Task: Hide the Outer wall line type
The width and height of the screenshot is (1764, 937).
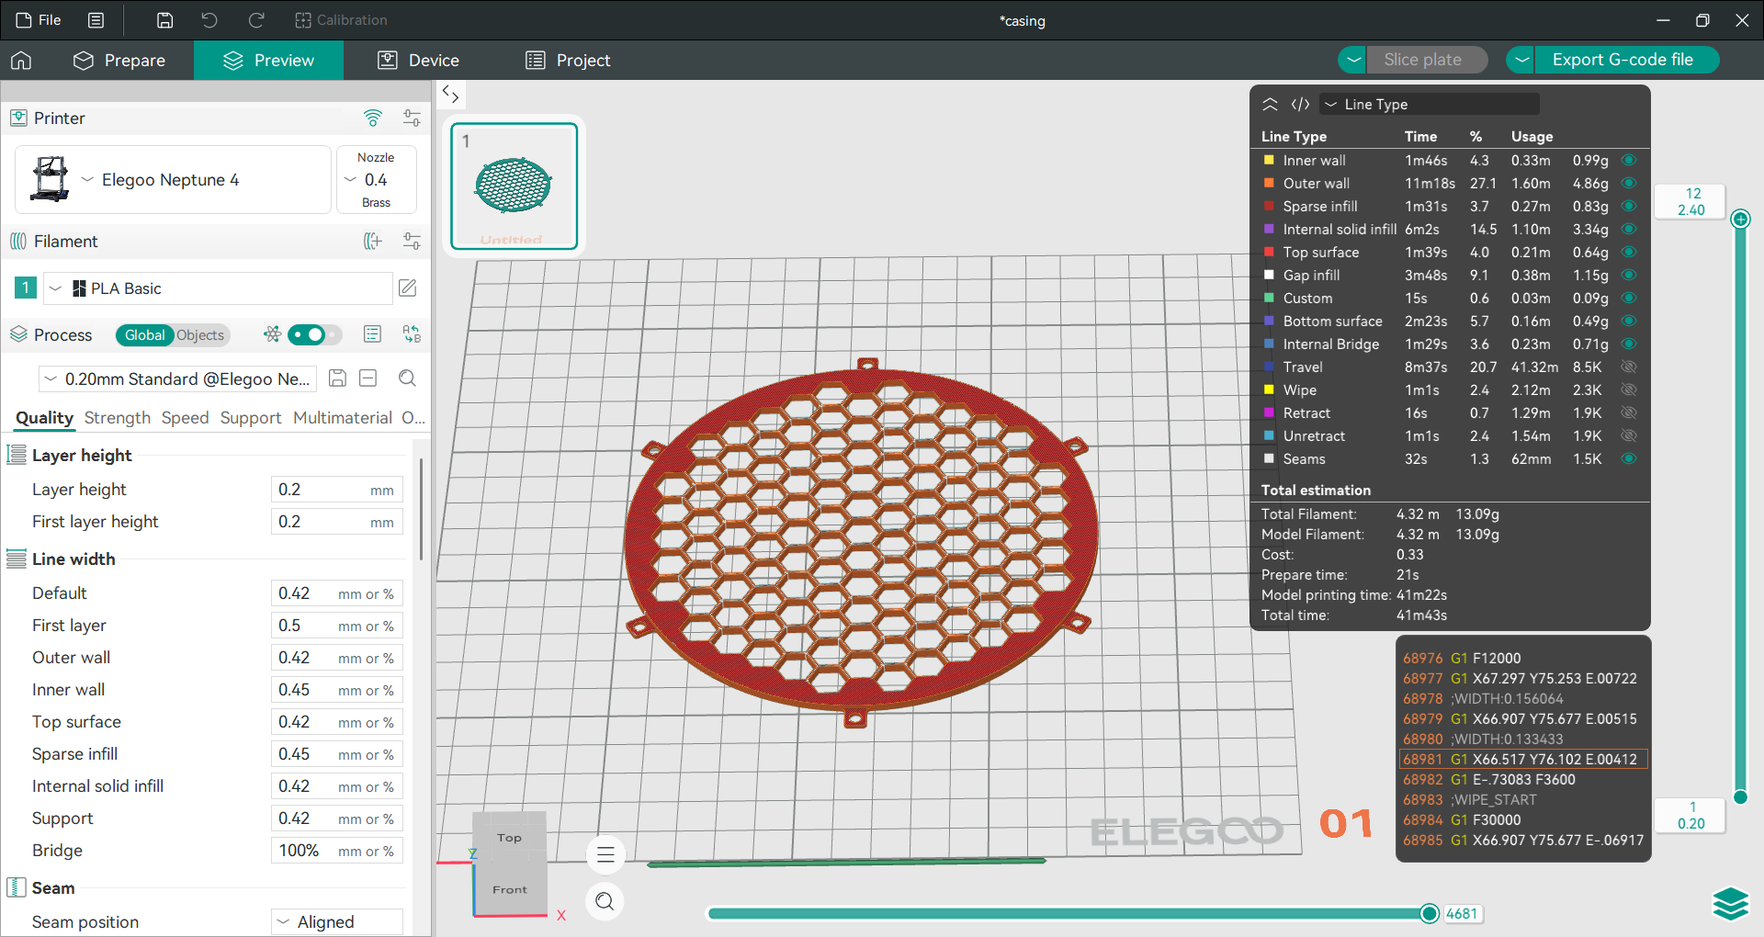Action: coord(1629,183)
